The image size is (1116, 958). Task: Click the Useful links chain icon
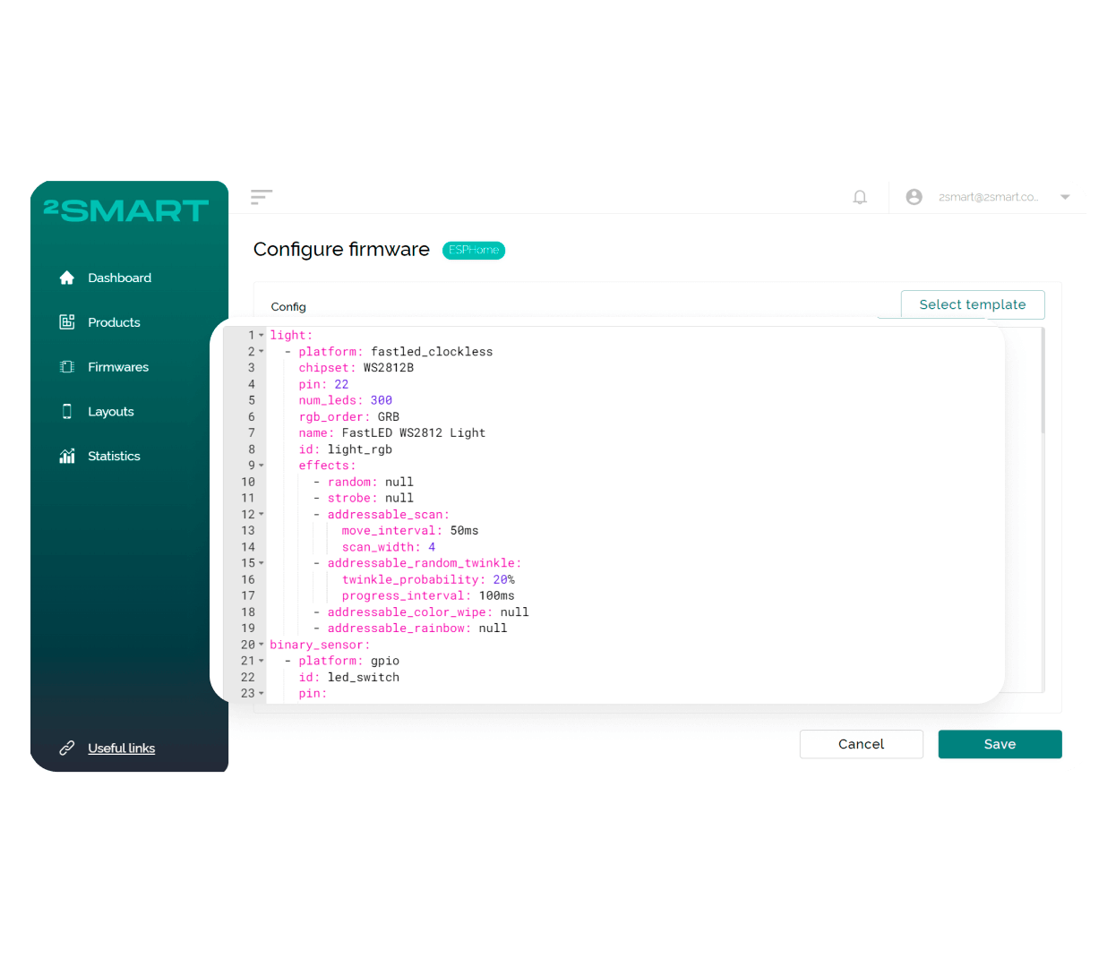coord(67,748)
